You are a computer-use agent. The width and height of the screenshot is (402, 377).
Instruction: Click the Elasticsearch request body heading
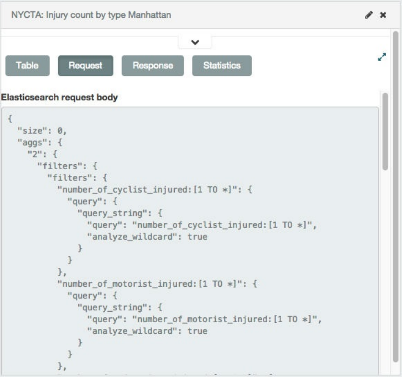click(x=60, y=97)
